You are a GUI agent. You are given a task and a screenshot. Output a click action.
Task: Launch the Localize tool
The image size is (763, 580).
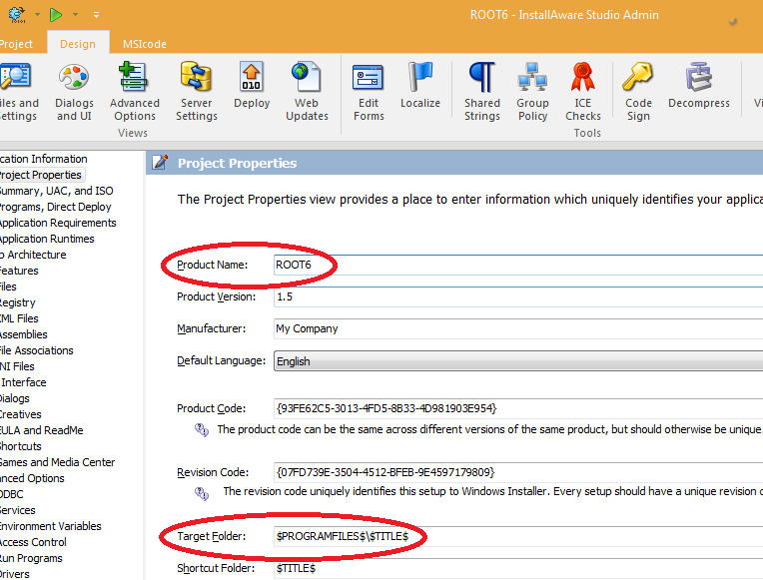(x=419, y=86)
